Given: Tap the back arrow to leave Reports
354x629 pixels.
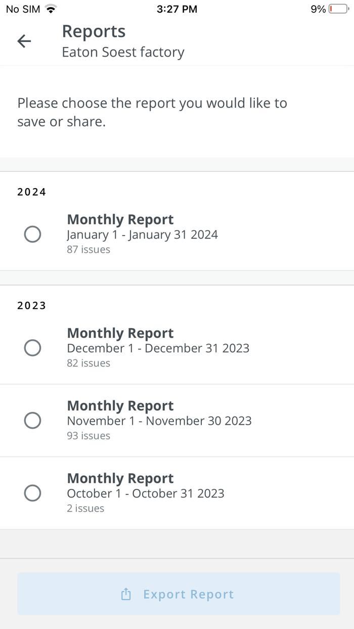Looking at the screenshot, I should 24,41.
